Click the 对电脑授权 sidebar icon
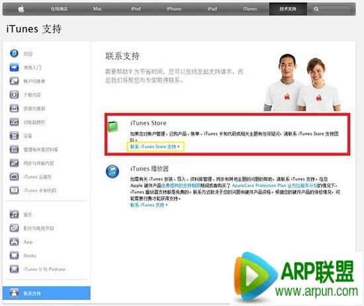The height and width of the screenshot is (306, 364). click(14, 122)
